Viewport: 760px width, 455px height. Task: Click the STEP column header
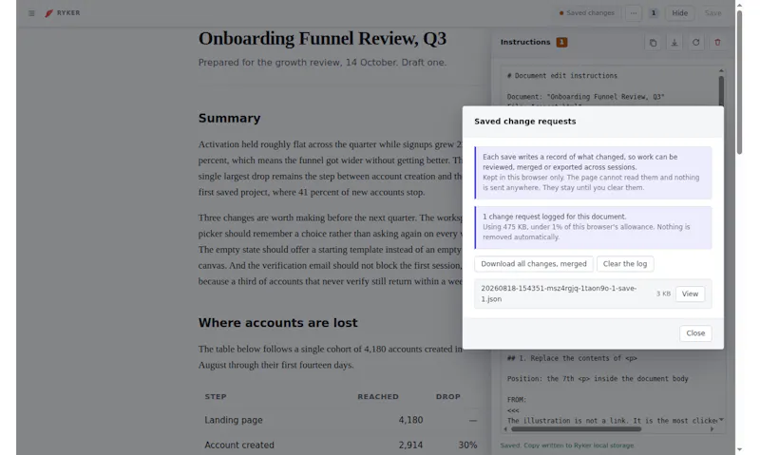(216, 396)
